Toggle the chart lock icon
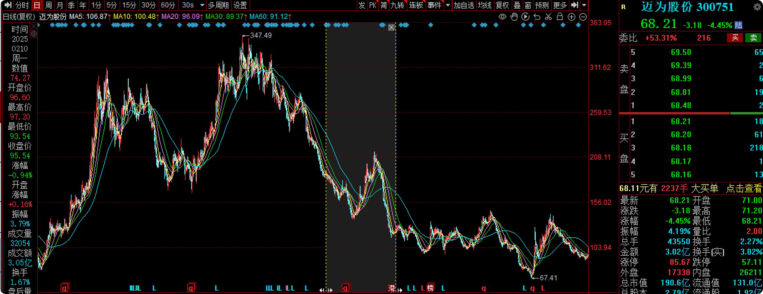The height and width of the screenshot is (294, 763). 560,17
